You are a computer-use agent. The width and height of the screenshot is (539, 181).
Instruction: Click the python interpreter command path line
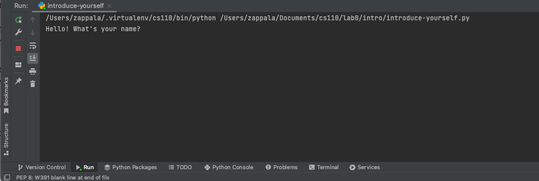click(x=258, y=18)
